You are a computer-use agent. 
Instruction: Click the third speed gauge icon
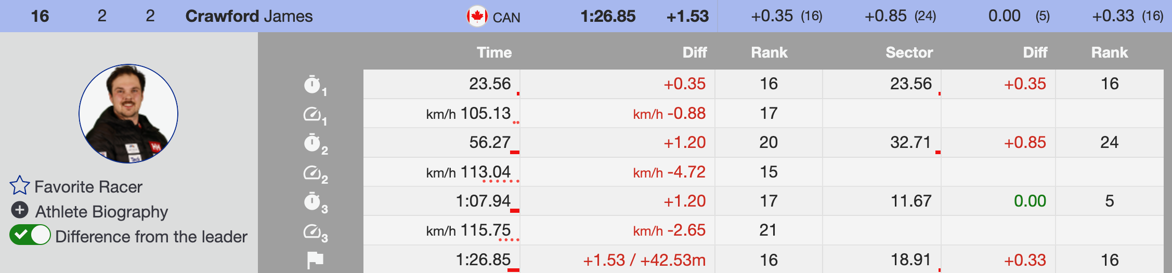coord(312,231)
